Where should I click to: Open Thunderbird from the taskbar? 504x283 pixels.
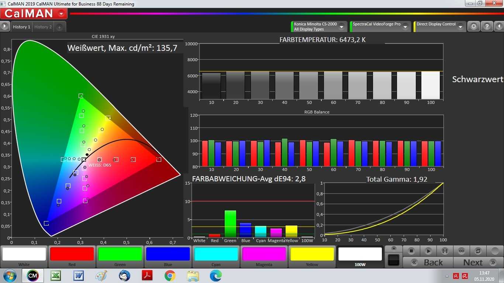click(124, 276)
